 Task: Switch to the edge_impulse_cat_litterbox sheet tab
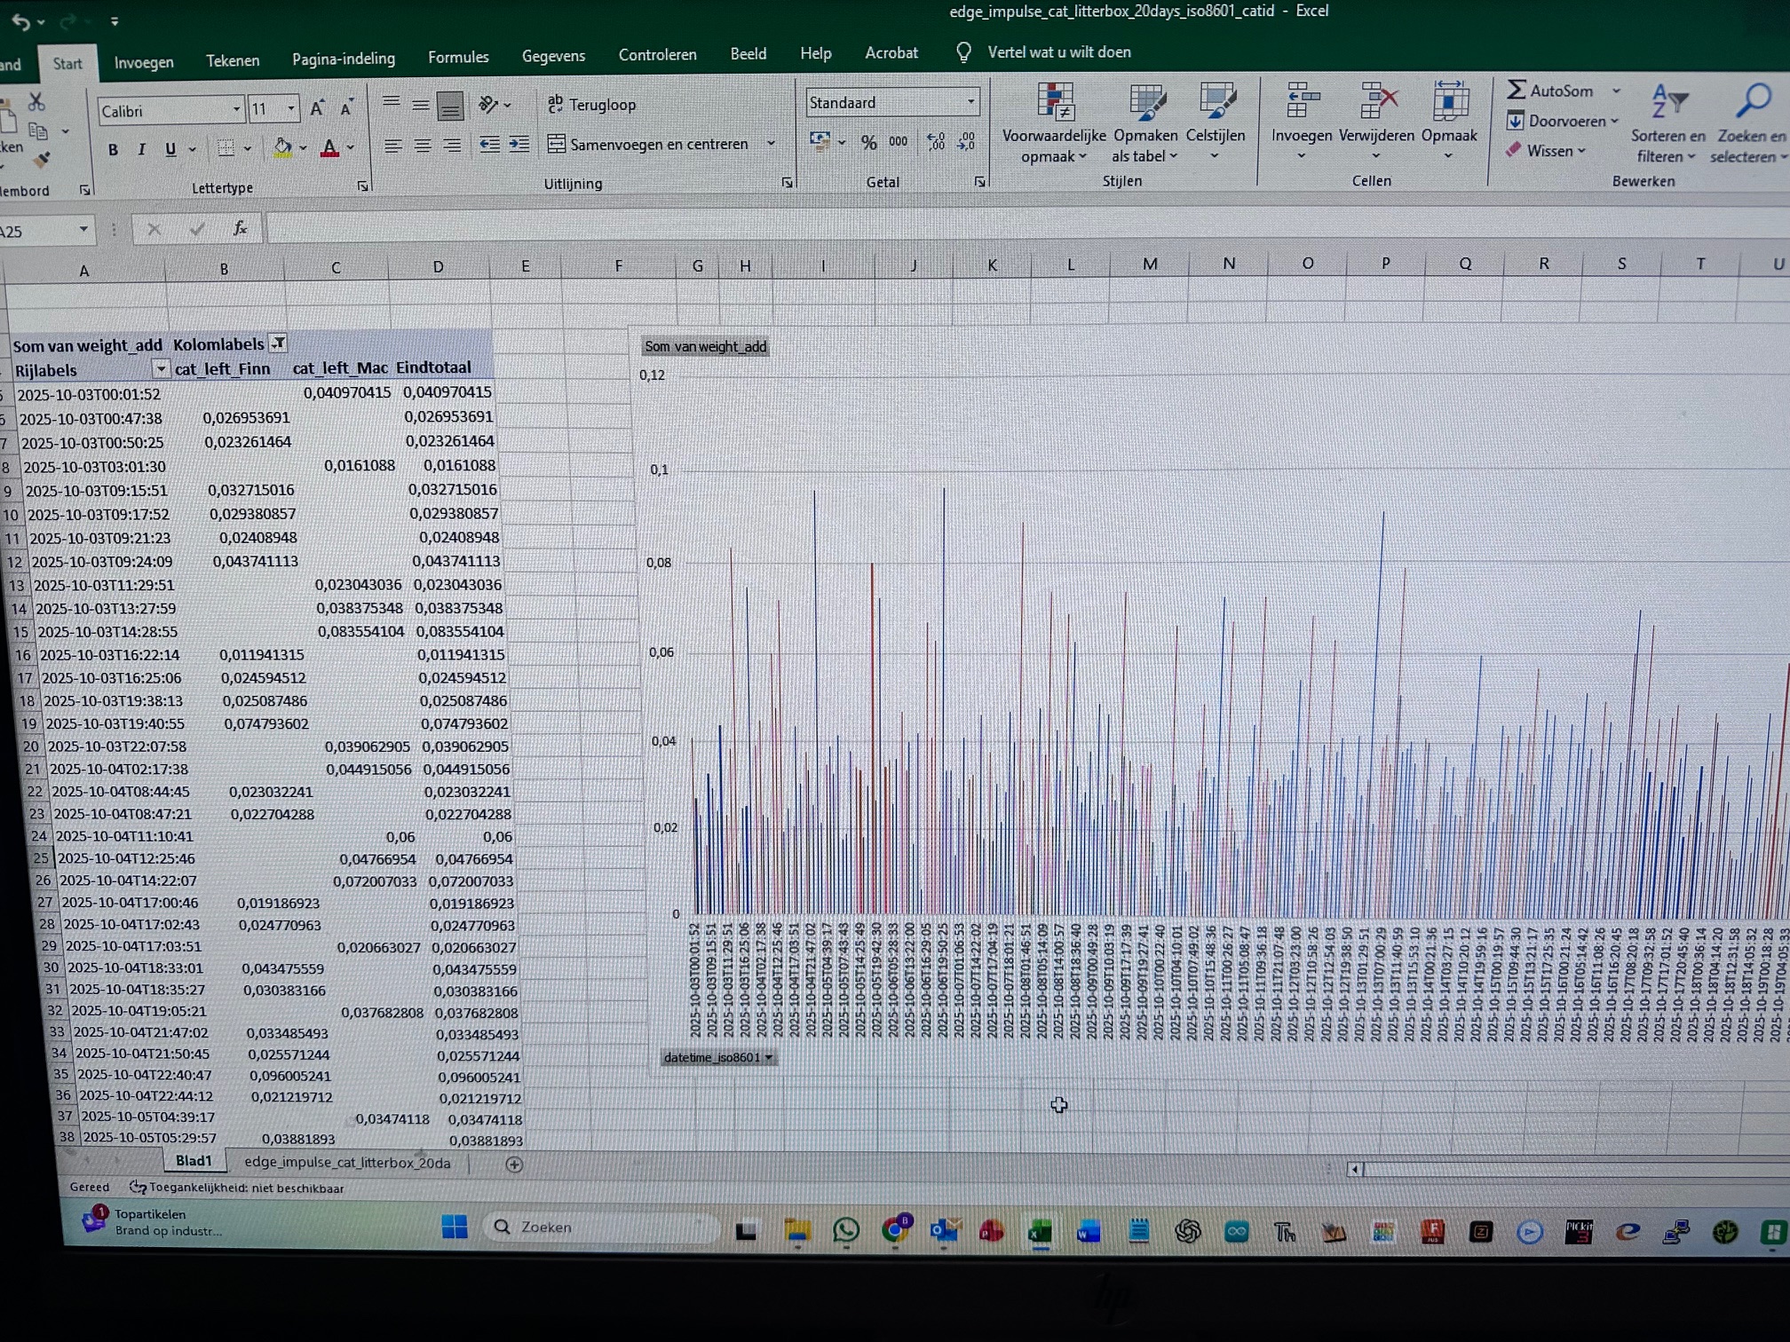coord(346,1163)
